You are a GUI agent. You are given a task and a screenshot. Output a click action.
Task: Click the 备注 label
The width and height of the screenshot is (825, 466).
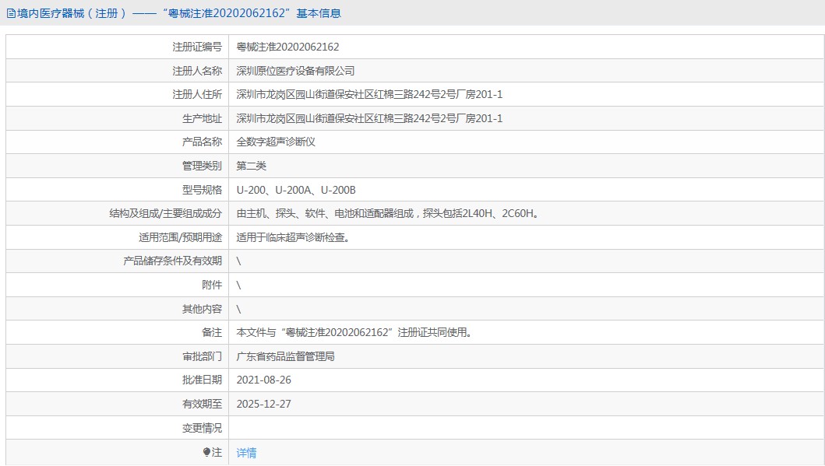click(x=212, y=332)
